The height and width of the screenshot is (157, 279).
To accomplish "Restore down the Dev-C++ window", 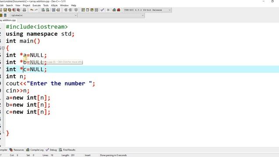I will click(272, 1).
